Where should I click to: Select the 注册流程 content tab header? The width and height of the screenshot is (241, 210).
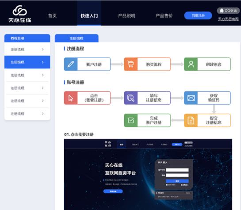coord(77,38)
